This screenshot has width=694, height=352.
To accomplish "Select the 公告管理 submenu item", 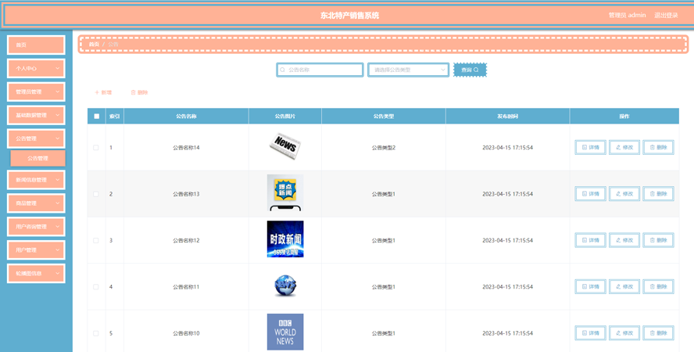I will click(38, 158).
